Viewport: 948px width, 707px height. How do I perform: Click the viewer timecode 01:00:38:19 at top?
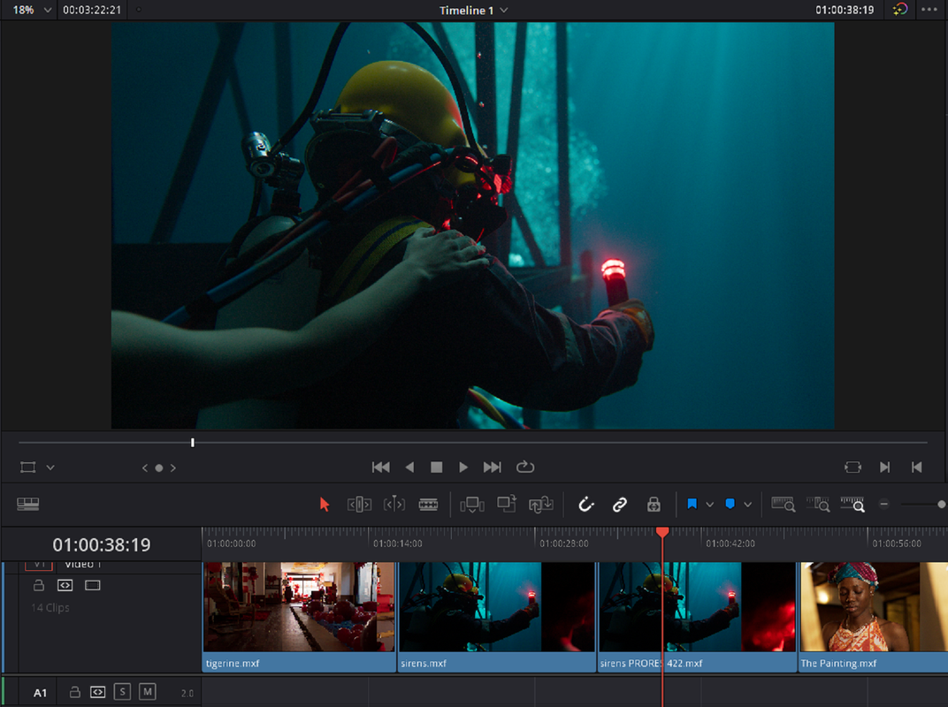(844, 10)
